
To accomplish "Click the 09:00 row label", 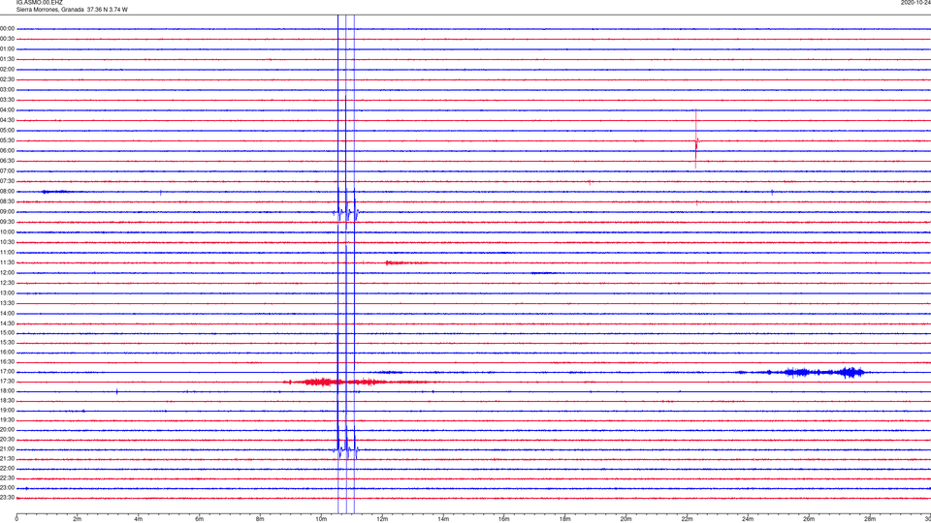I will pos(7,211).
